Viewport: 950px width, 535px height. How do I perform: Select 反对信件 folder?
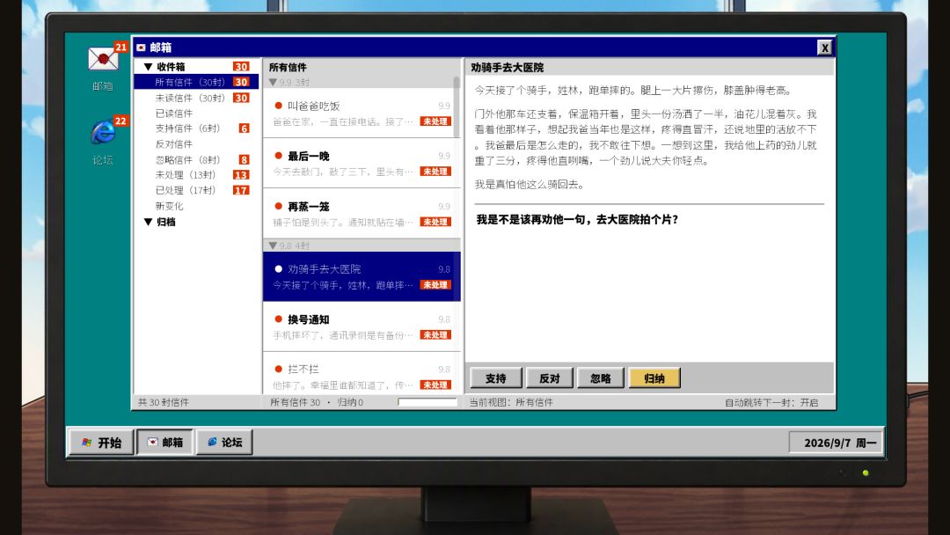[x=196, y=144]
